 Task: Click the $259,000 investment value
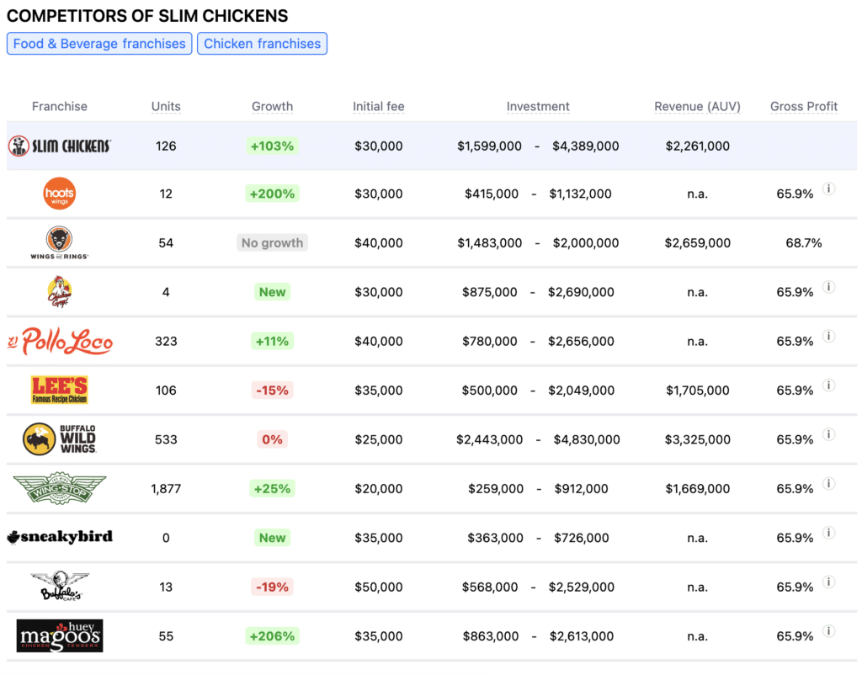495,489
